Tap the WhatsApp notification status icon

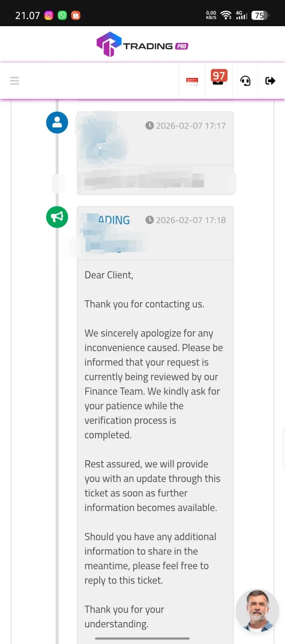click(x=62, y=15)
